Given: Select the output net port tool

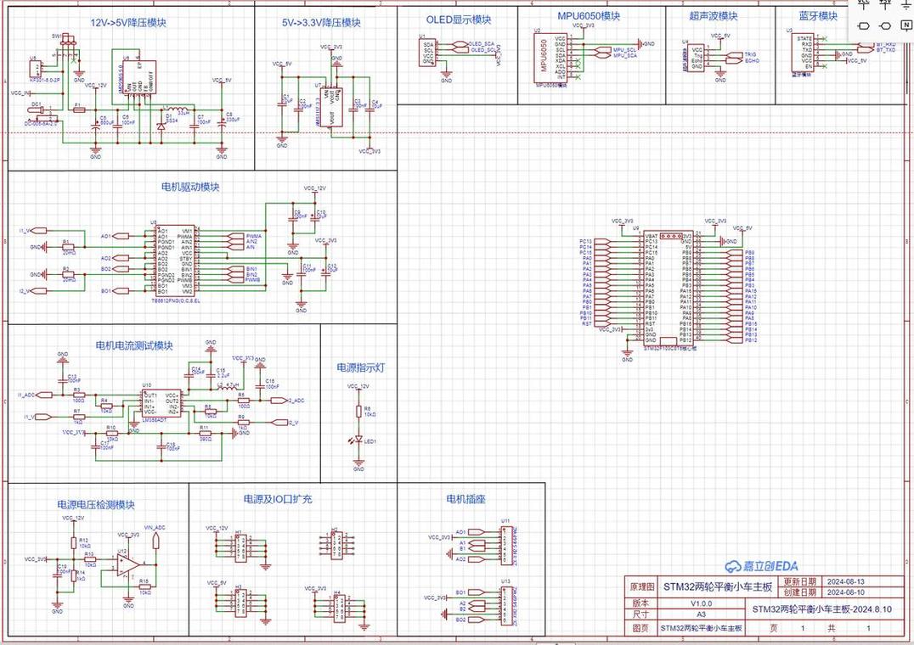Looking at the screenshot, I should pyautogui.click(x=884, y=26).
